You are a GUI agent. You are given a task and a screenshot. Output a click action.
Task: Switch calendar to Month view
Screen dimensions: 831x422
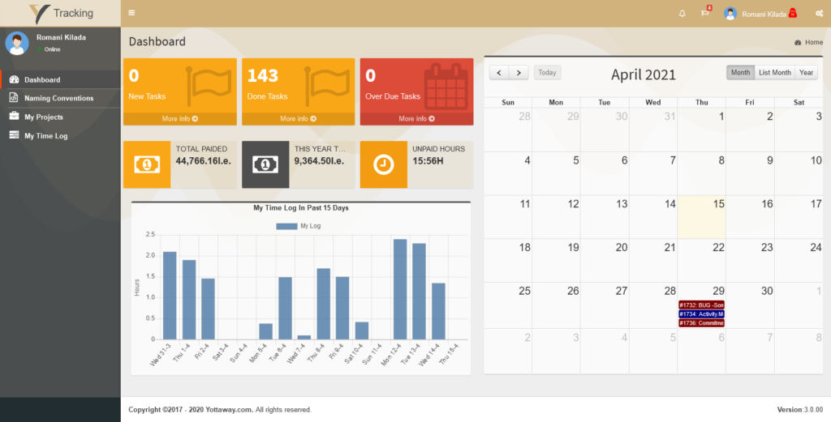click(x=740, y=72)
